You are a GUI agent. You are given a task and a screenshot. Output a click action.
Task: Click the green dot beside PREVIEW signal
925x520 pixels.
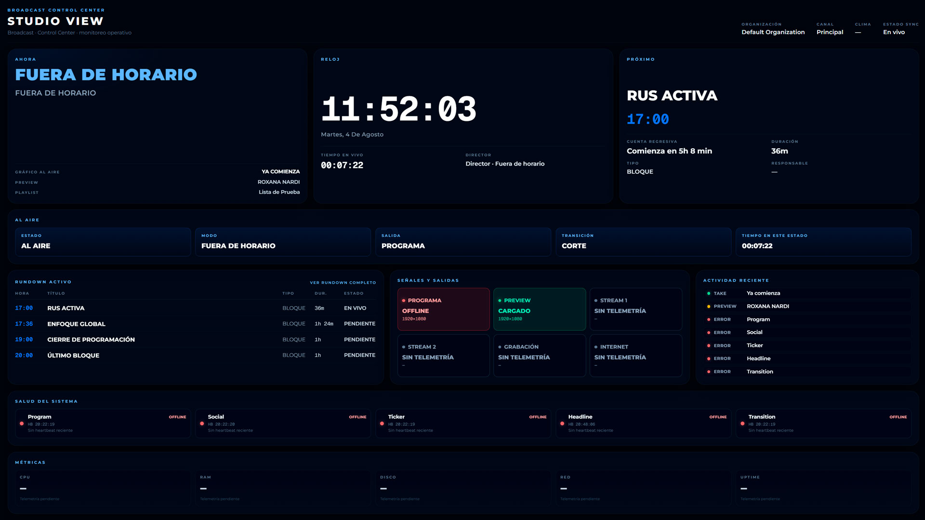(500, 300)
